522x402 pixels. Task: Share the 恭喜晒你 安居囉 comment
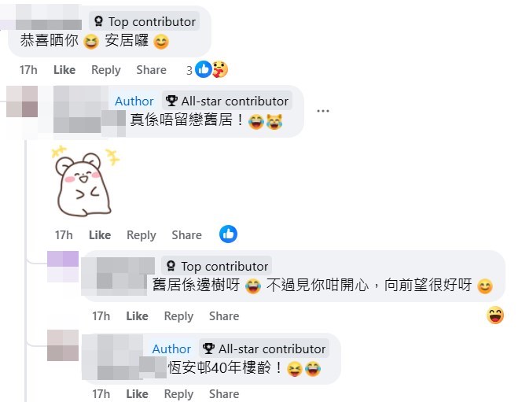click(151, 70)
